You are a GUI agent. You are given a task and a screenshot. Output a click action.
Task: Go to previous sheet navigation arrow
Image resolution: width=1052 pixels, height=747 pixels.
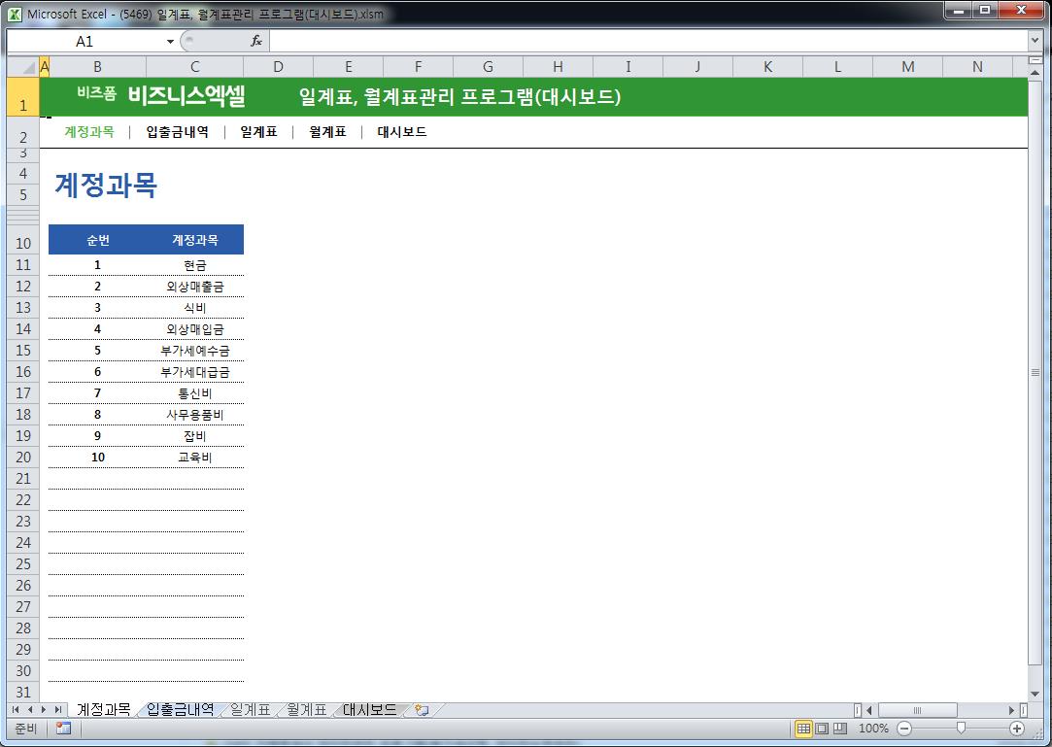tap(29, 709)
